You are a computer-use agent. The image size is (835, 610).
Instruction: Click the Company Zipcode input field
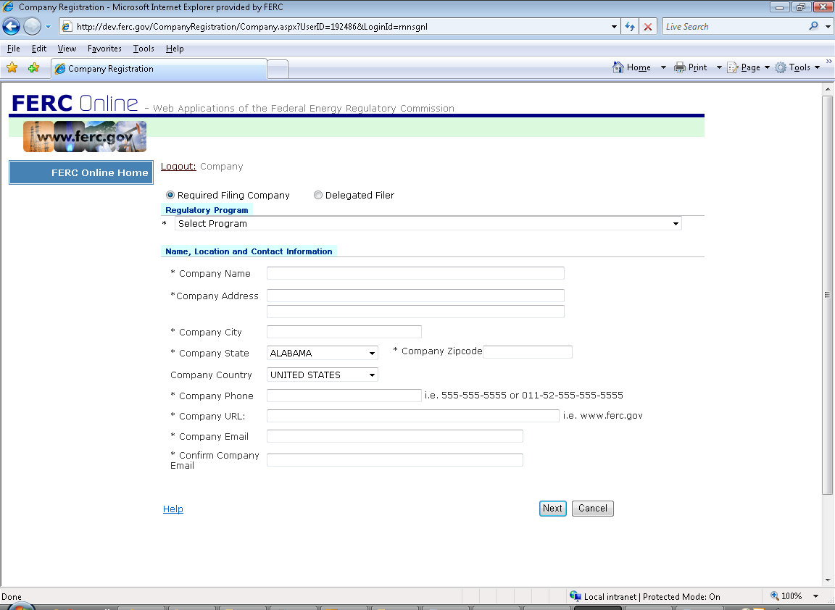pos(528,352)
